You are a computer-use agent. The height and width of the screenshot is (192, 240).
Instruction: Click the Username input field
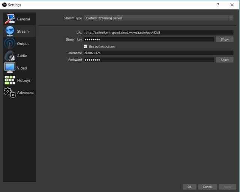(158, 53)
